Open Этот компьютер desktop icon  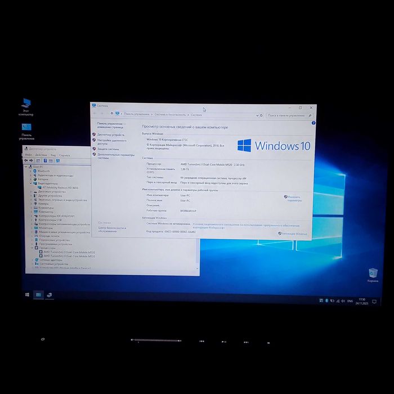click(26, 107)
